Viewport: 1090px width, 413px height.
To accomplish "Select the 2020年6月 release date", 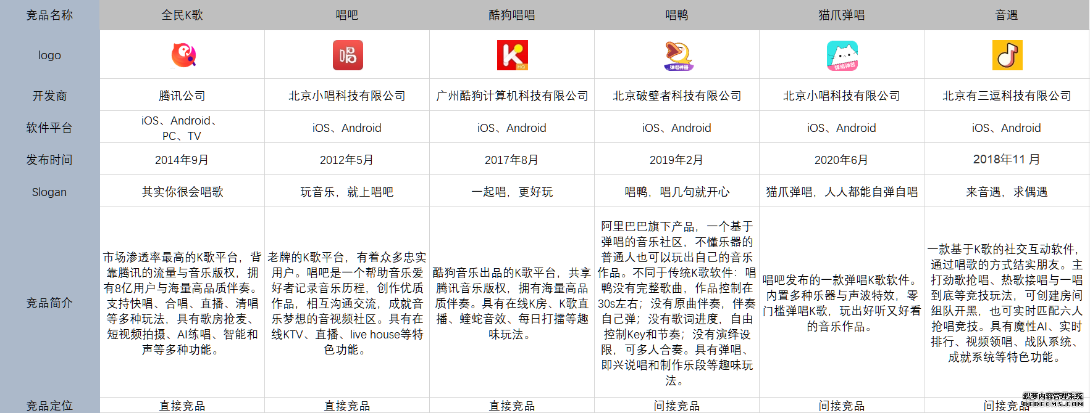I will 842,160.
